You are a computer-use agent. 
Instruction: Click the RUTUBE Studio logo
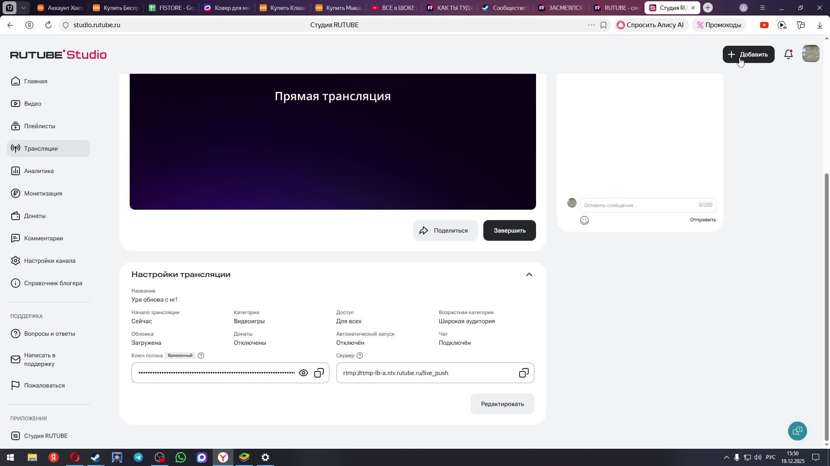tap(58, 54)
